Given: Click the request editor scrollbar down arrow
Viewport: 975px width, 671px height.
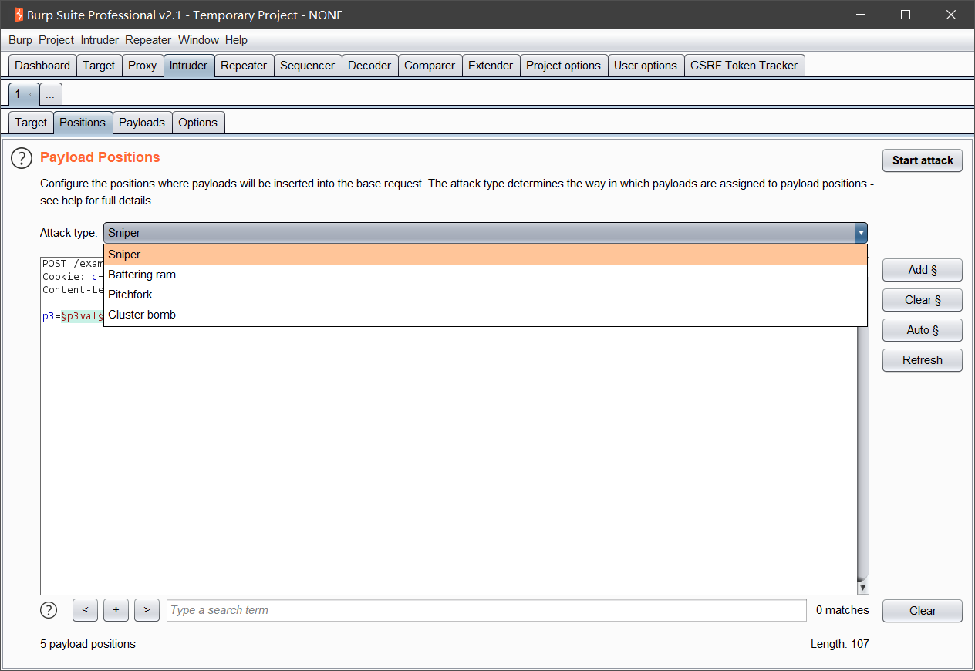Looking at the screenshot, I should click(x=862, y=588).
